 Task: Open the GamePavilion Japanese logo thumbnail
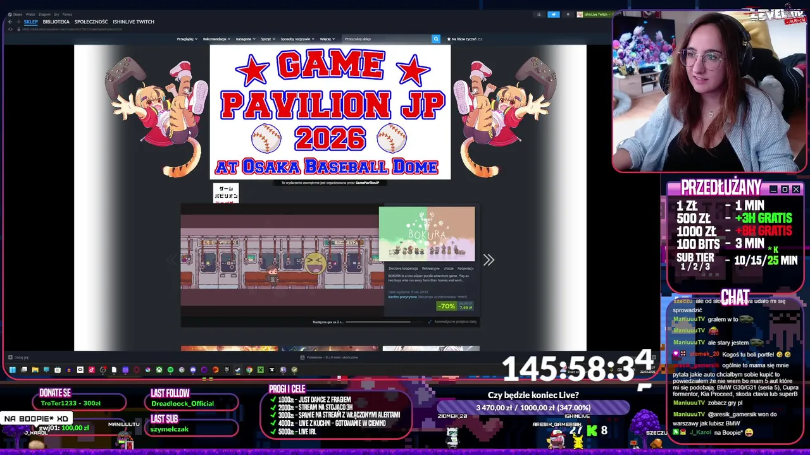point(226,193)
